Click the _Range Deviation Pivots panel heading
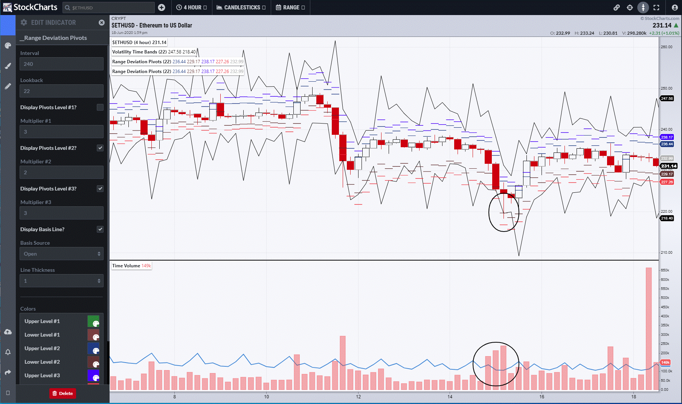682x404 pixels. tap(53, 38)
